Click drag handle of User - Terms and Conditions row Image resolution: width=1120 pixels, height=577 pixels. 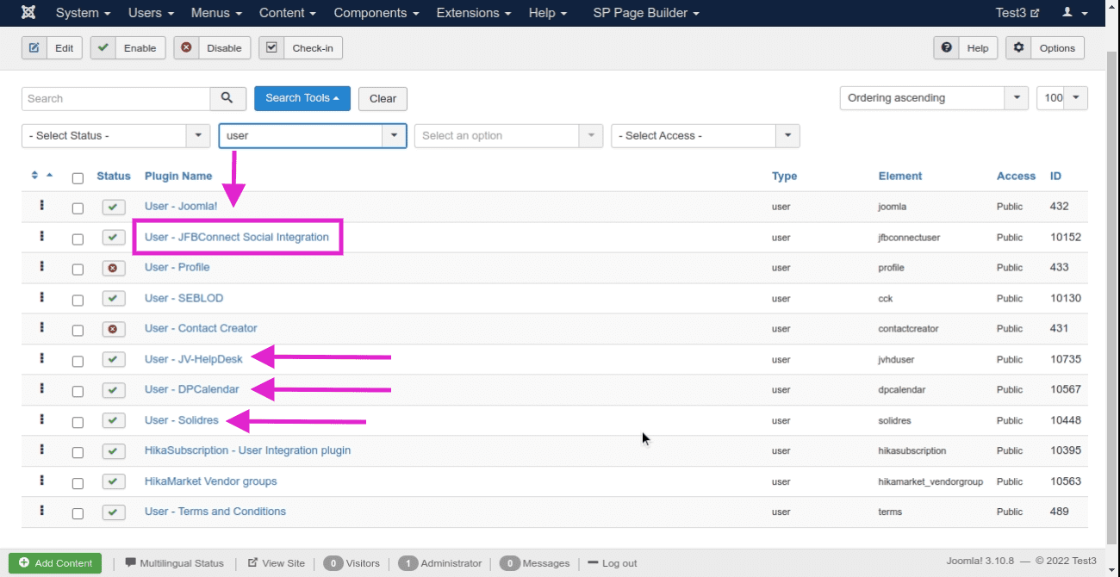(x=41, y=511)
